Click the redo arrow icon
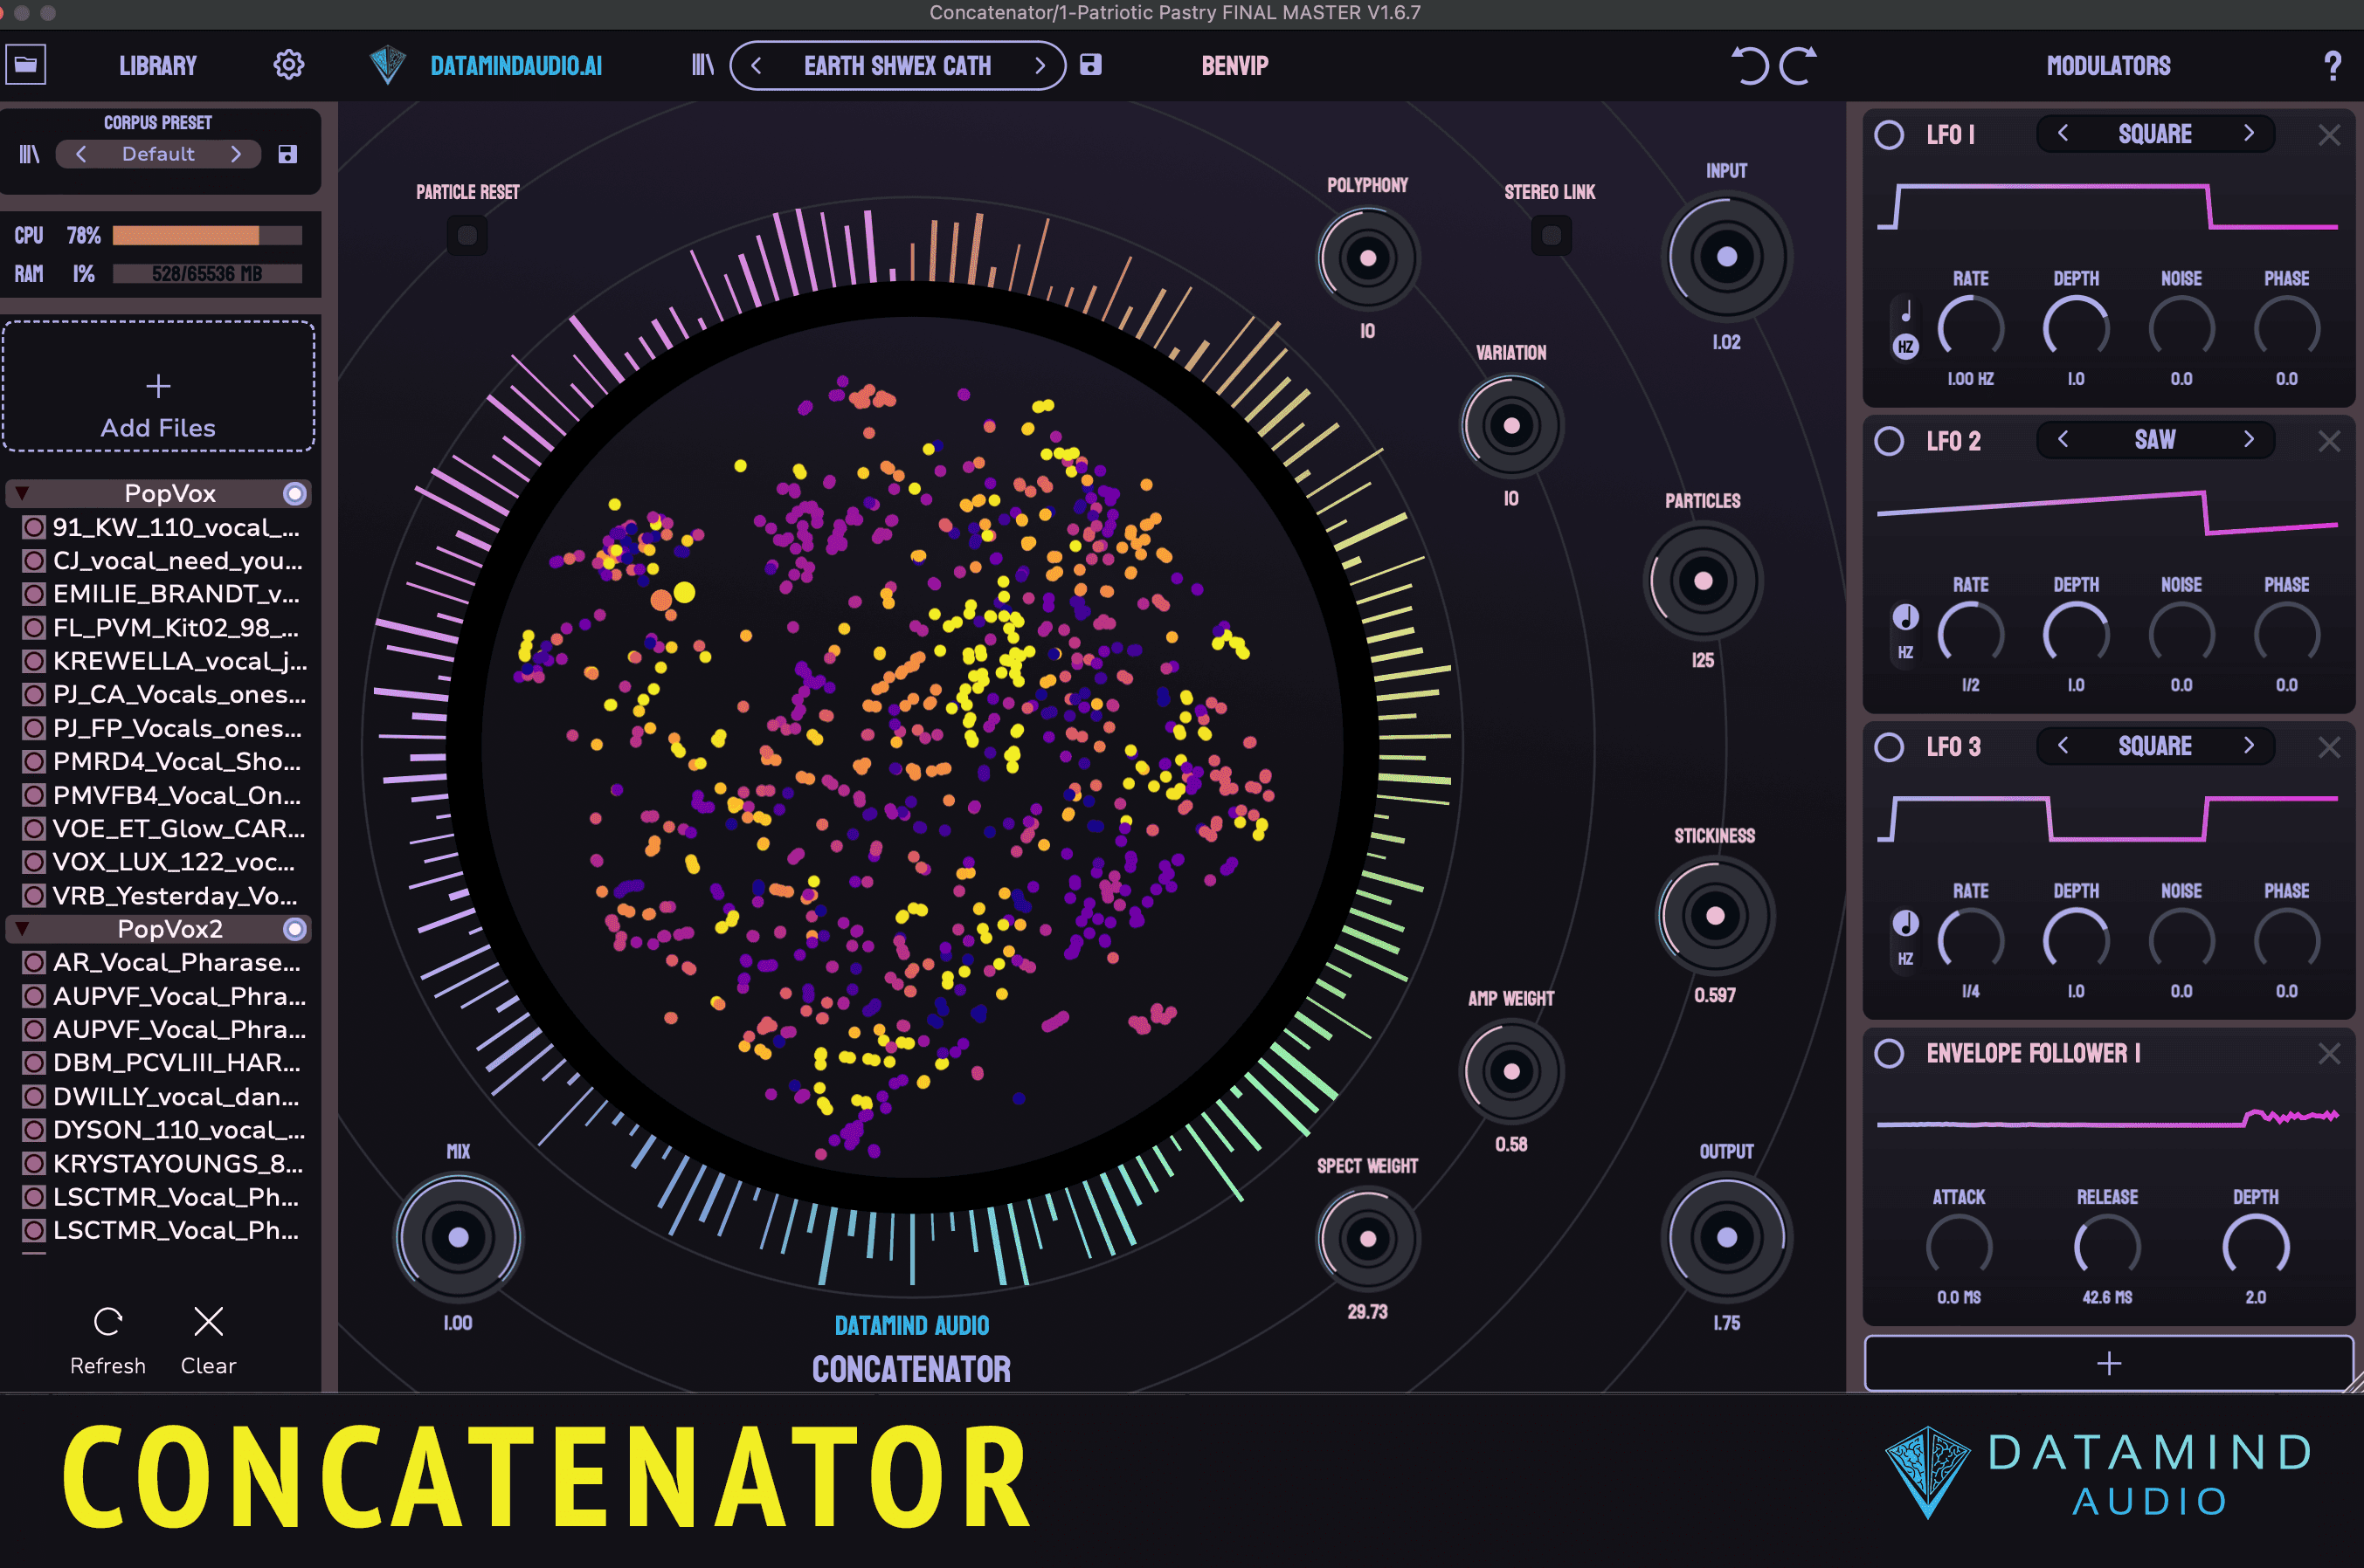2364x1568 pixels. (1796, 64)
